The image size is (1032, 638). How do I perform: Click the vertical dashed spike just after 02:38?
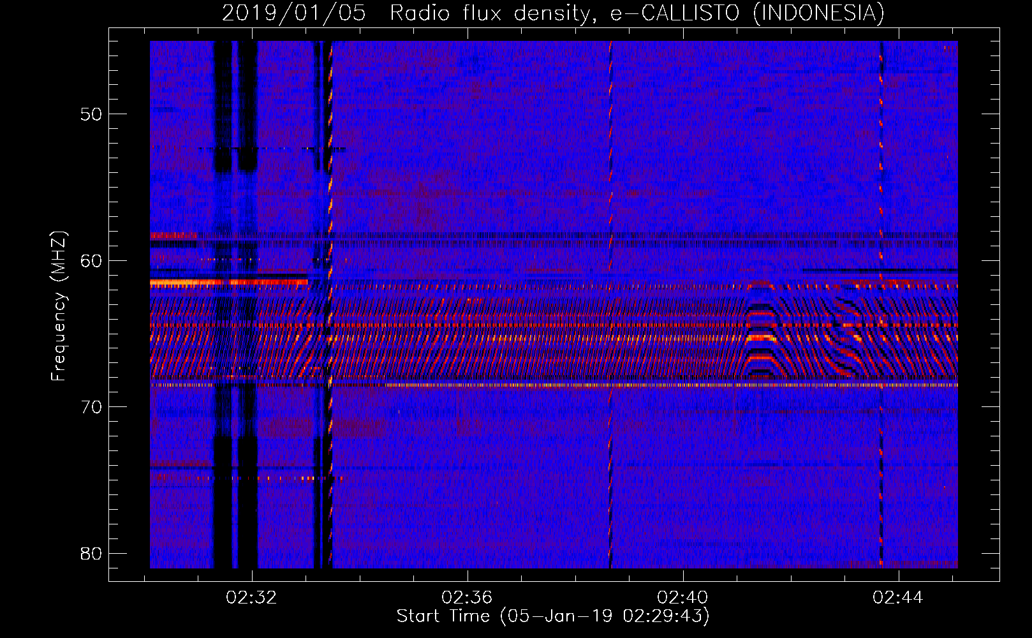click(610, 304)
